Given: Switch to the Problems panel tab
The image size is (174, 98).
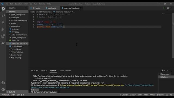Looking at the screenshot, I should coord(35,71).
